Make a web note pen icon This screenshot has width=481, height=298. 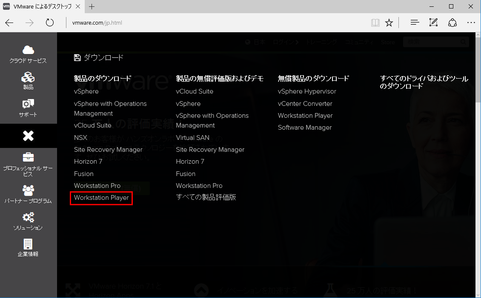pyautogui.click(x=433, y=23)
